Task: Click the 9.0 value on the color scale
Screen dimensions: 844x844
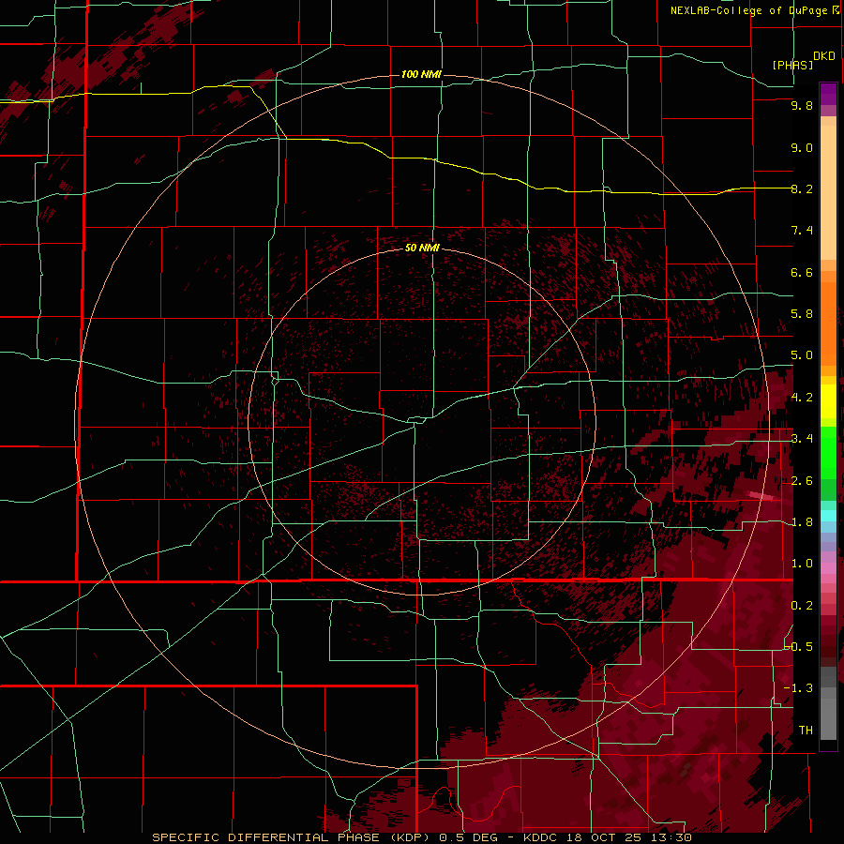Action: 802,147
